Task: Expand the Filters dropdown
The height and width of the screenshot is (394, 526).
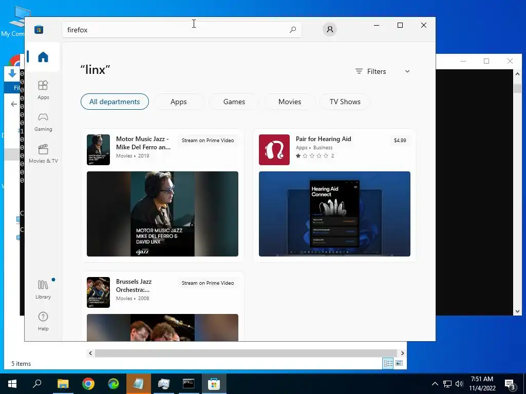Action: coord(382,71)
